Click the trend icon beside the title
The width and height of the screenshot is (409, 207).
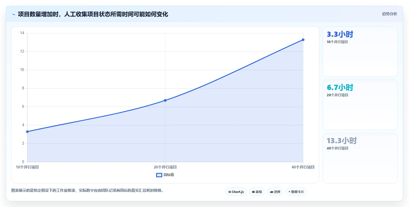click(x=14, y=14)
